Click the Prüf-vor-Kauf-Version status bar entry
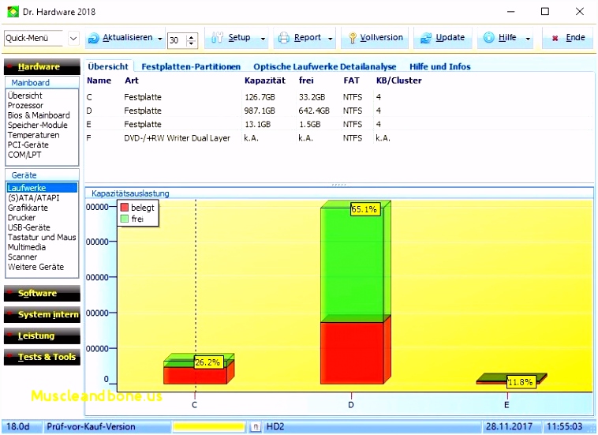The width and height of the screenshot is (598, 435). [x=91, y=426]
